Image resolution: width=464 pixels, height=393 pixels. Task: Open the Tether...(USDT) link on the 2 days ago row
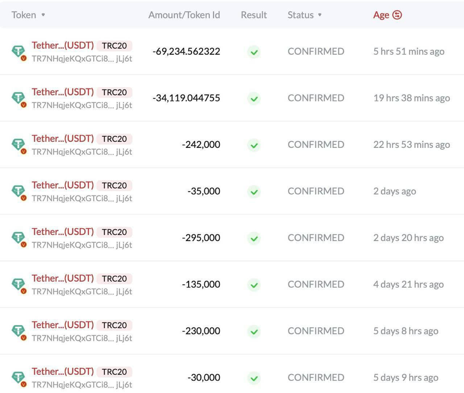pos(63,185)
